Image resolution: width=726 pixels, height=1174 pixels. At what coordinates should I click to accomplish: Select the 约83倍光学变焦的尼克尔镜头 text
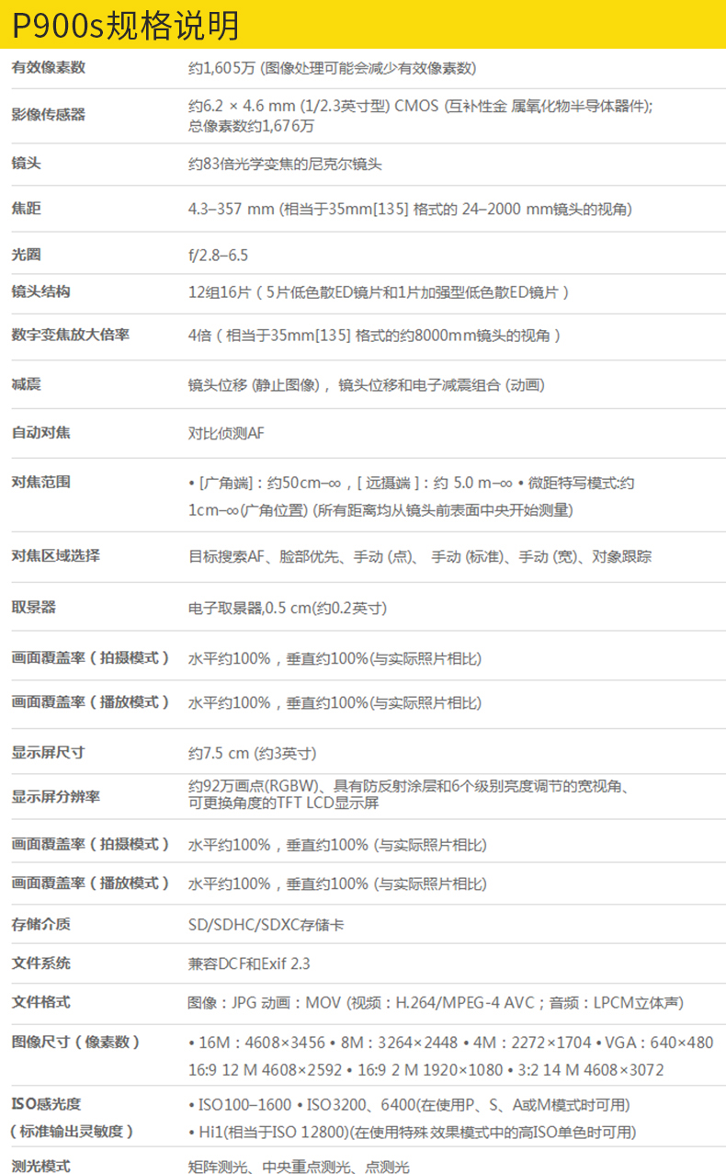pos(285,165)
